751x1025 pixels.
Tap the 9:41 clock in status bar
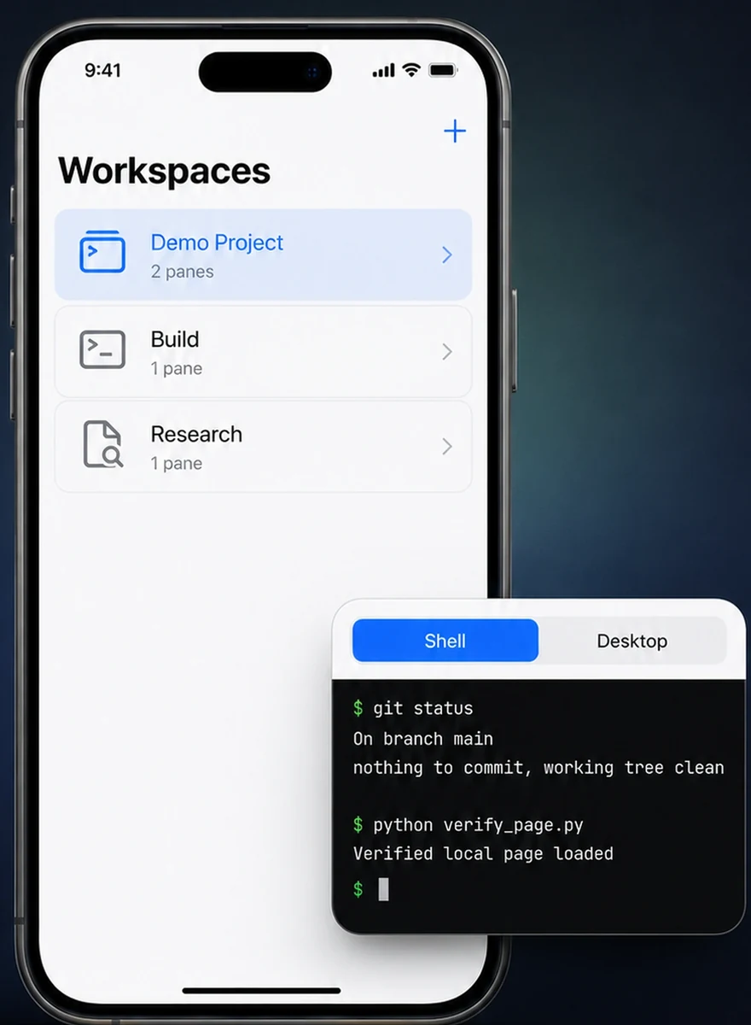coord(102,70)
